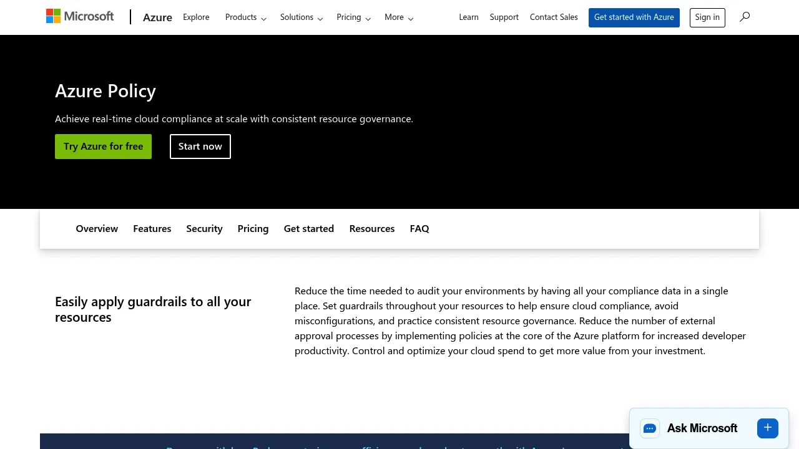
Task: Go to the Get started tab
Action: (x=309, y=229)
